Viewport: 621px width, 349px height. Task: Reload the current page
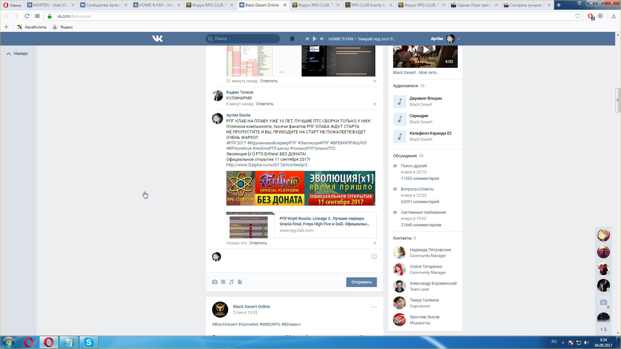[27, 16]
